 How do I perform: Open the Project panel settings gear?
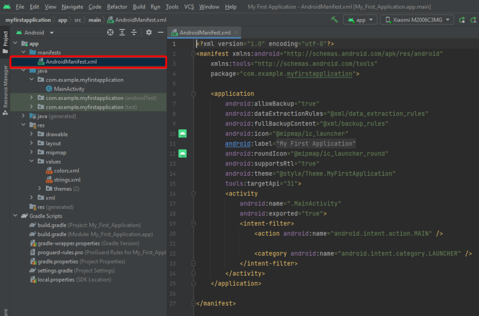tap(149, 32)
